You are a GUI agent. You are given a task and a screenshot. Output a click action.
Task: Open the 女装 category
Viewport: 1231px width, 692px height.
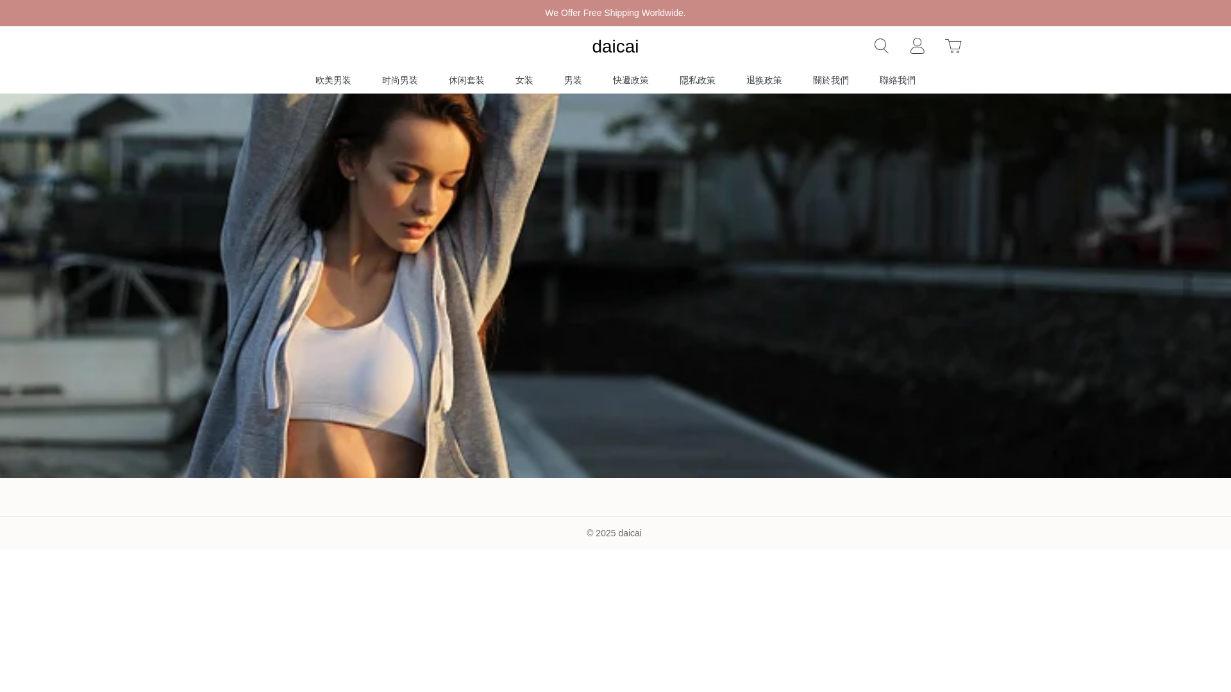pyautogui.click(x=524, y=80)
